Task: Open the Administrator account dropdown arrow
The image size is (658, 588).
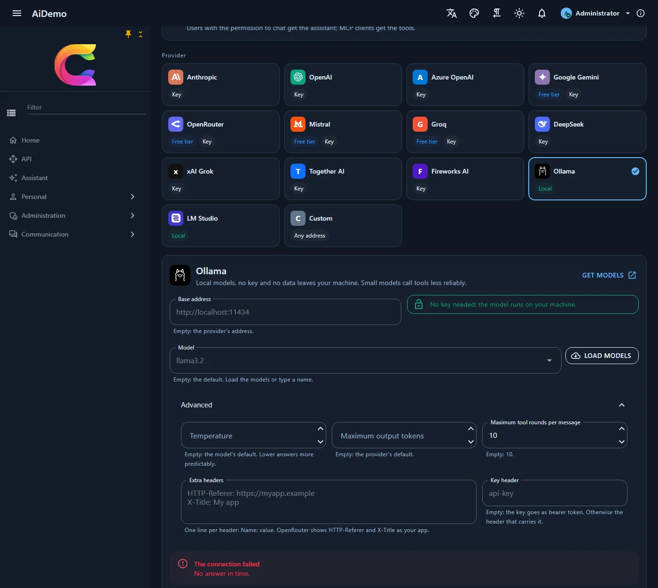Action: pos(628,13)
